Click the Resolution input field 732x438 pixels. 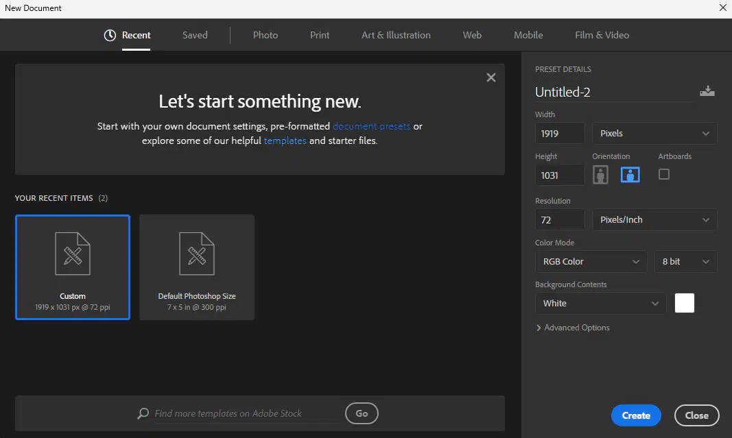pyautogui.click(x=560, y=220)
